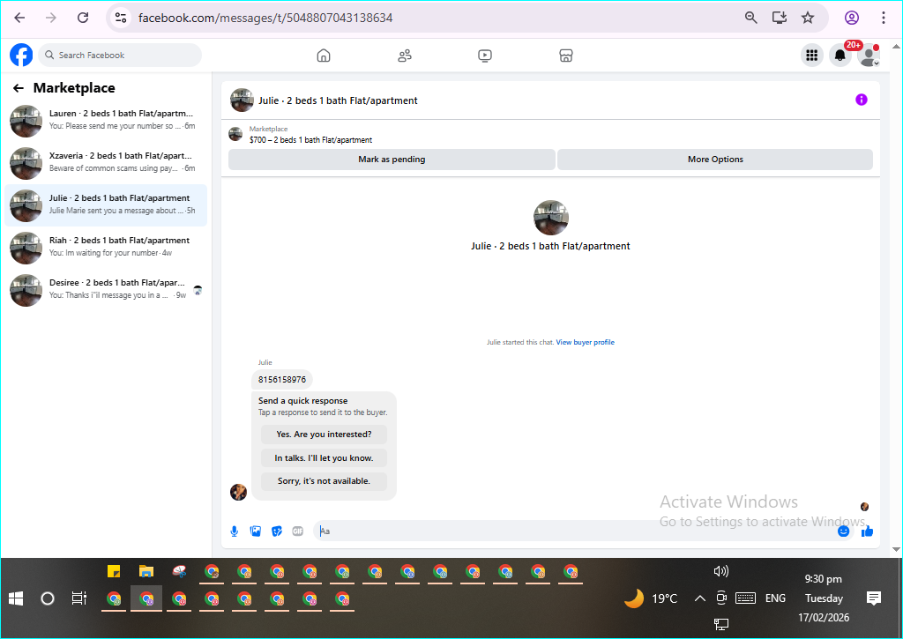Open the Video (Watch) icon
This screenshot has height=639, width=903.
(485, 56)
